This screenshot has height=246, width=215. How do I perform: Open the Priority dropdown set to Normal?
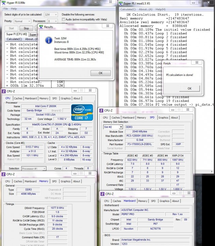coord(22,21)
